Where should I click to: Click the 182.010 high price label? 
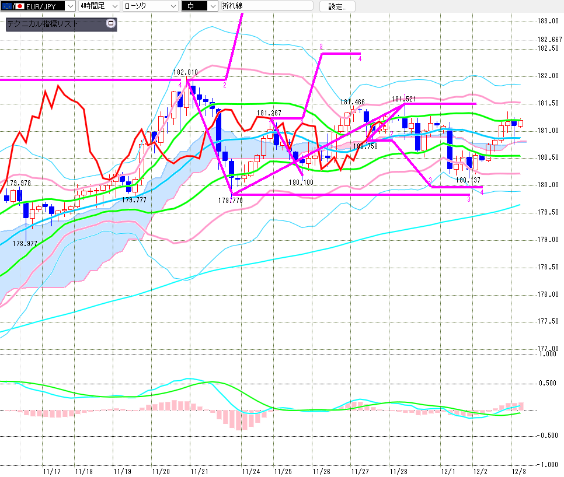185,72
